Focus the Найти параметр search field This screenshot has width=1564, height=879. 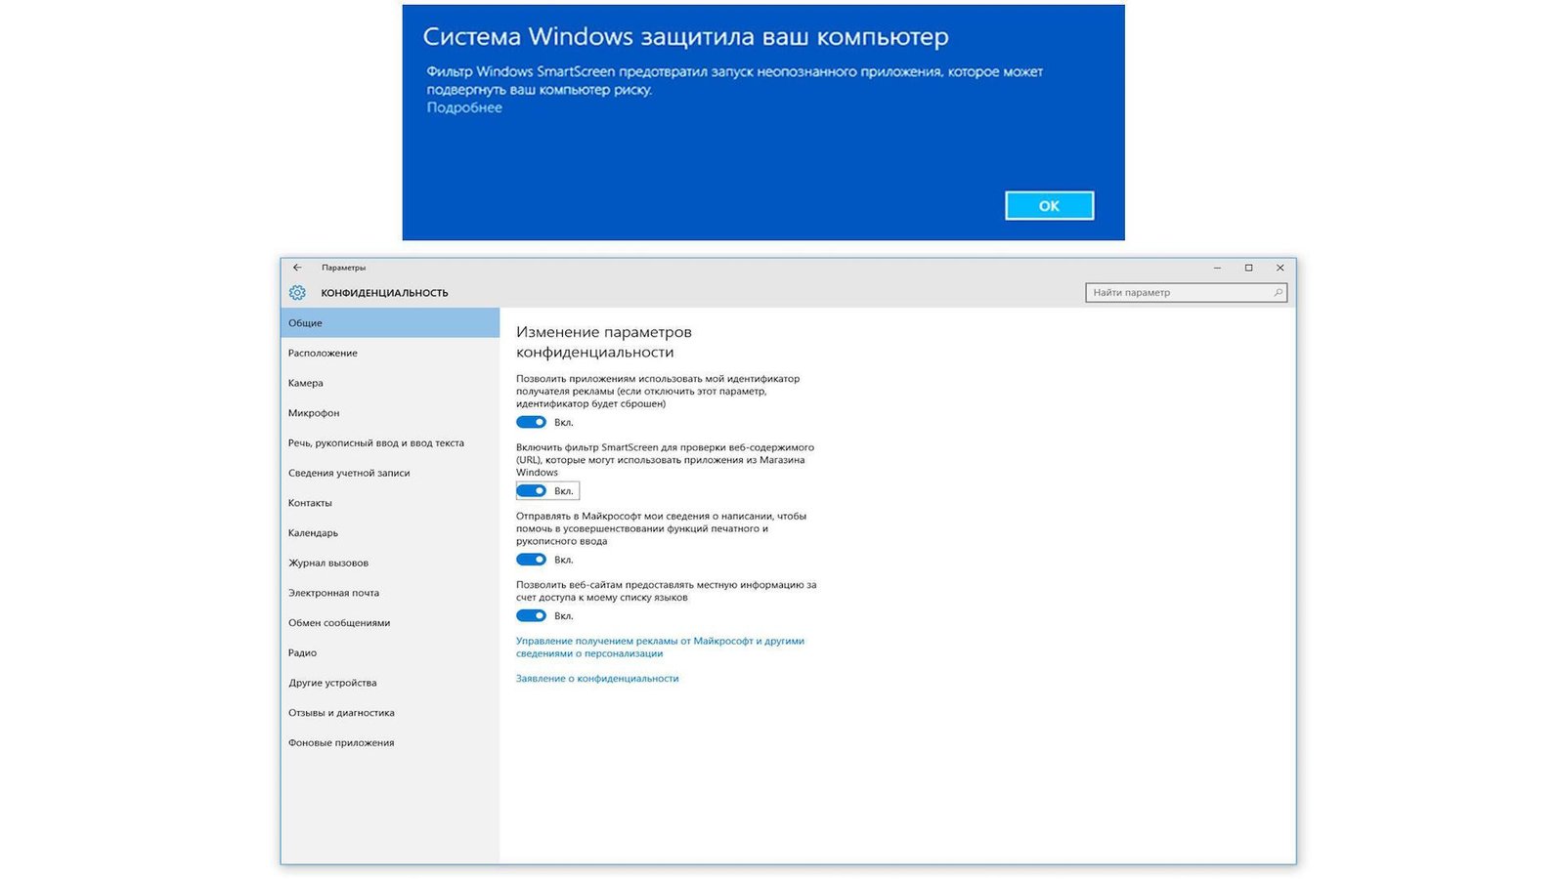[x=1186, y=293]
